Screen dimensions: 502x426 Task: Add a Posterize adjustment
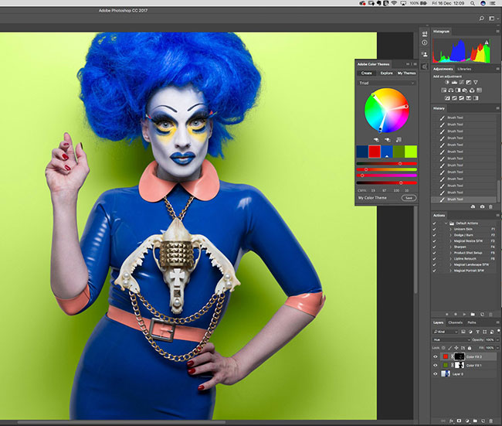click(454, 98)
